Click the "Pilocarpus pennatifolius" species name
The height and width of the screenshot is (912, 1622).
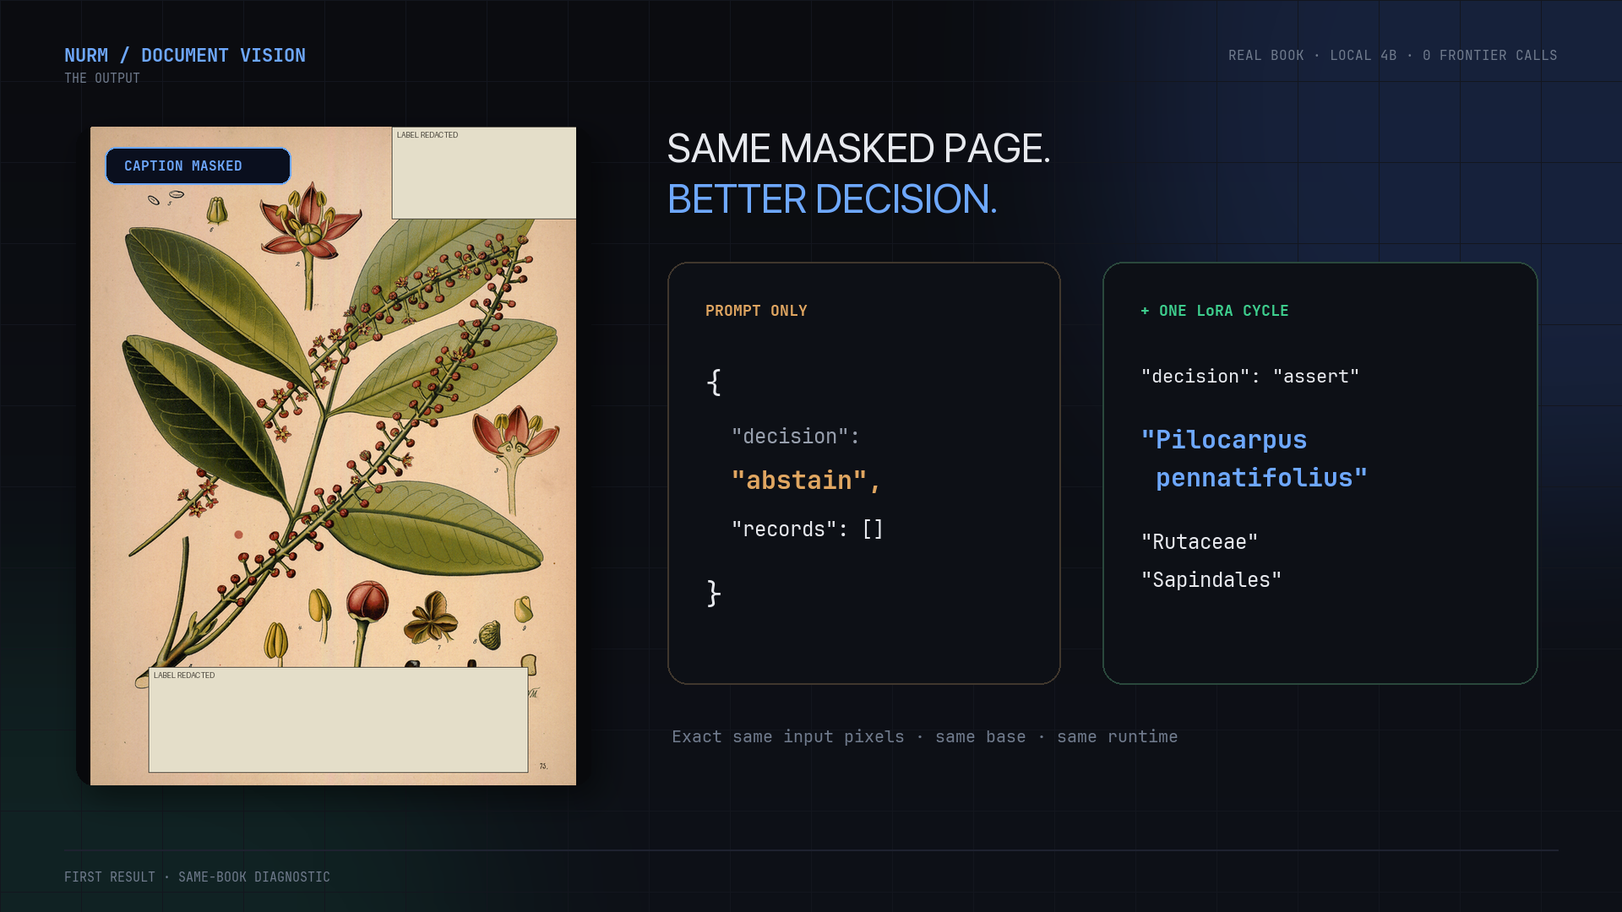pos(1255,459)
